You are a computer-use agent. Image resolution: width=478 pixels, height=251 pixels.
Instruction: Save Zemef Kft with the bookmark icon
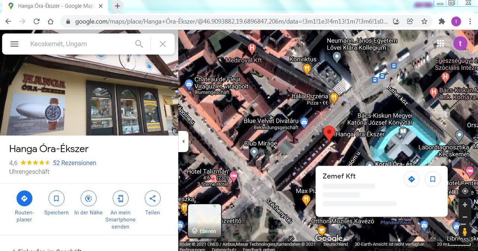tap(433, 179)
